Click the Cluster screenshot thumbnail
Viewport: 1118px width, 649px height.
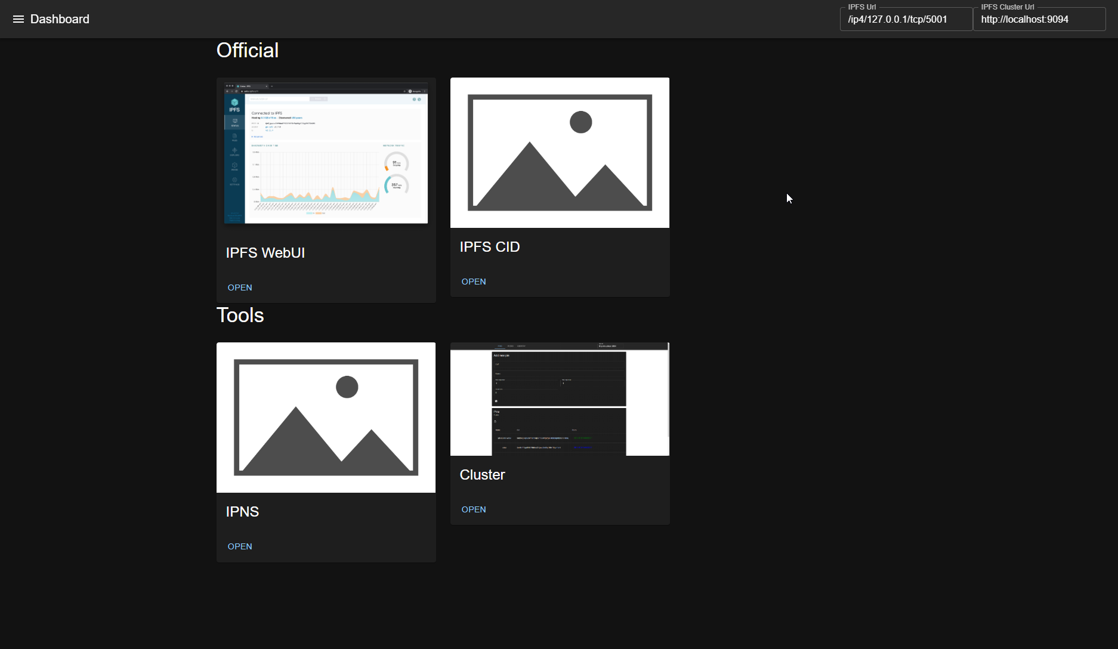pos(560,399)
